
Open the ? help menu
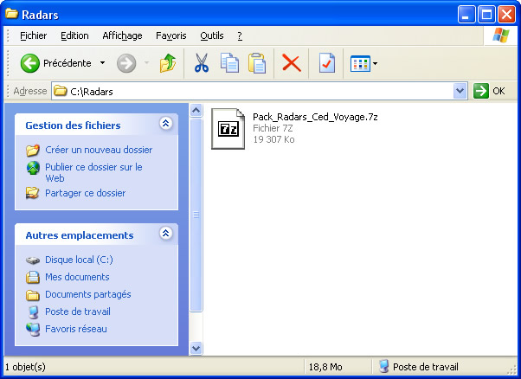[240, 35]
